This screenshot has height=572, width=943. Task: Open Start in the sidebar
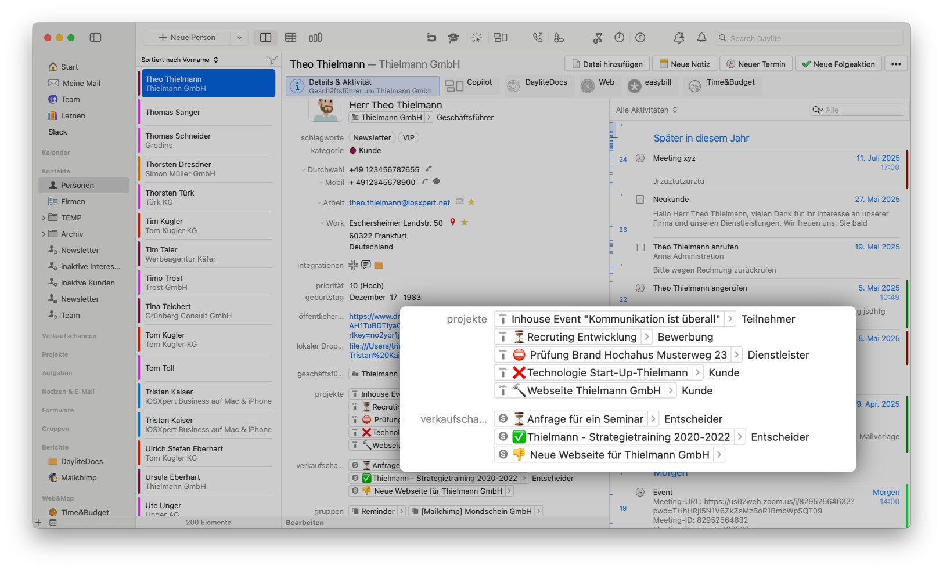point(69,67)
